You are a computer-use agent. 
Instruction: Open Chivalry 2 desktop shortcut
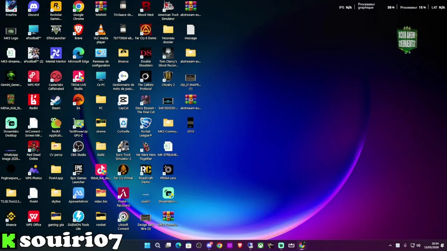tap(168, 79)
